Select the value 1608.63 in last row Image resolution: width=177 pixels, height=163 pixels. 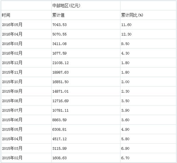(x=59, y=158)
